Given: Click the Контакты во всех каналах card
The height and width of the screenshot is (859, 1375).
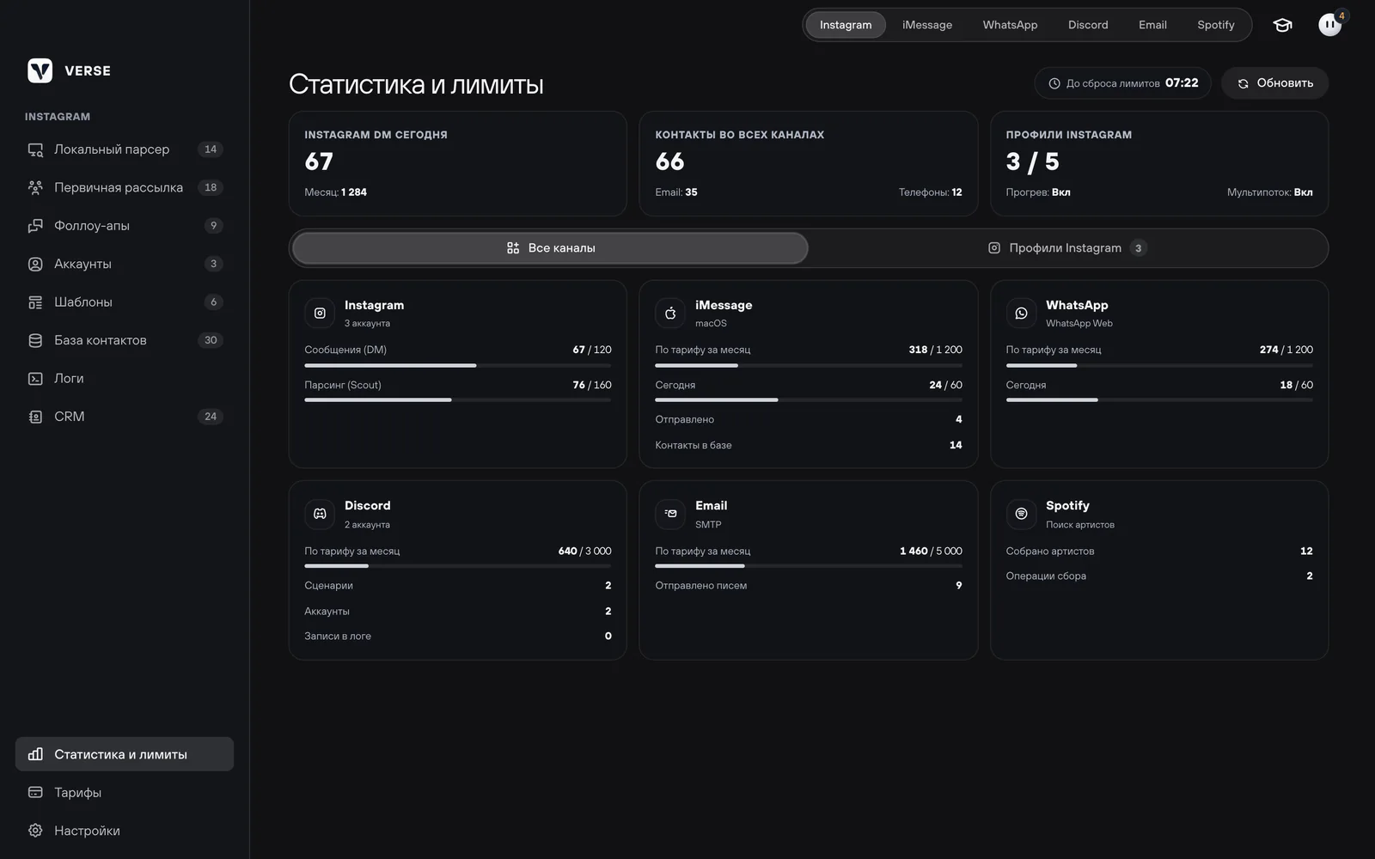Looking at the screenshot, I should tap(809, 163).
